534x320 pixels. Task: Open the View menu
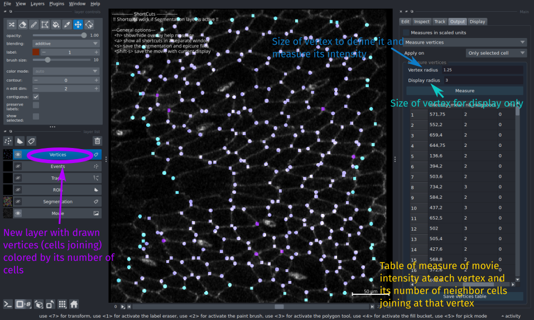pos(21,4)
